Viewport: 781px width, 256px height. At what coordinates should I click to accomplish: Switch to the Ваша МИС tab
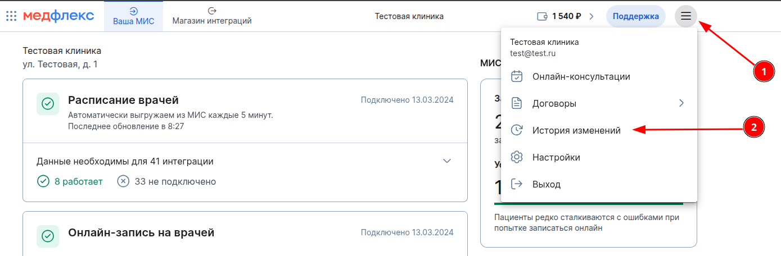[133, 16]
